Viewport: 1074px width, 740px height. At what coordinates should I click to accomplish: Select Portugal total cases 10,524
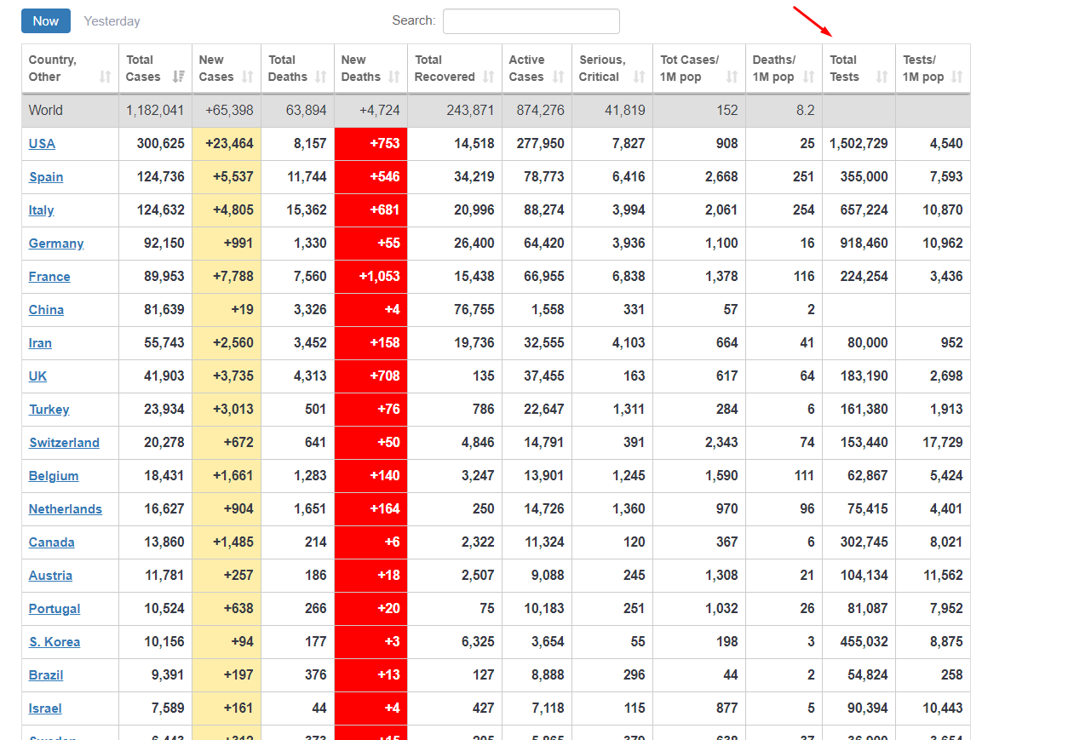coord(164,608)
